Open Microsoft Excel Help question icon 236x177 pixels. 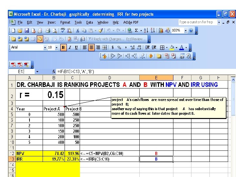(x=191, y=30)
